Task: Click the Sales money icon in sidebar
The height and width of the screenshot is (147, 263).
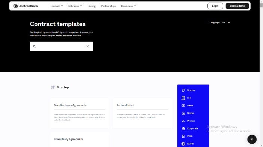Action: (x=183, y=105)
